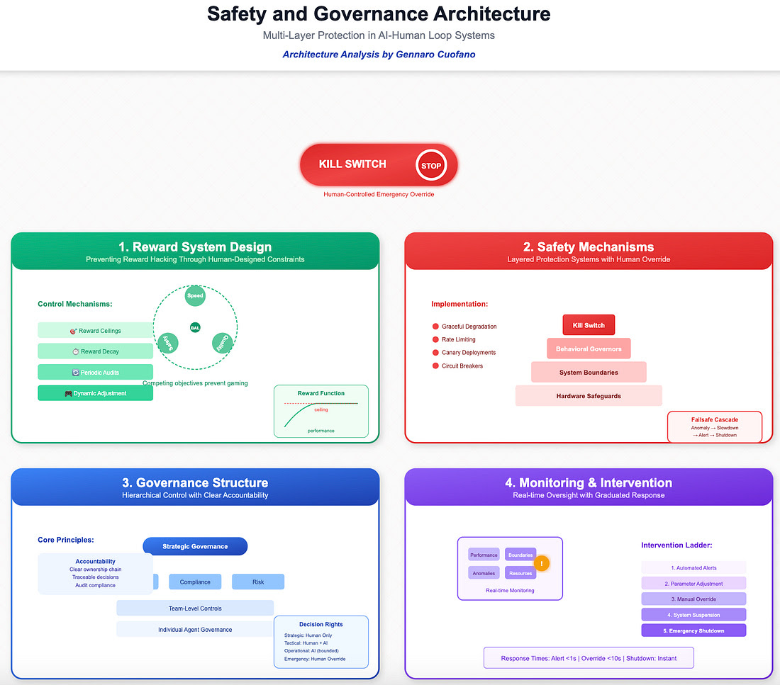Image resolution: width=780 pixels, height=685 pixels.
Task: Click the large red KILL SWITCH pill
Action: click(379, 165)
